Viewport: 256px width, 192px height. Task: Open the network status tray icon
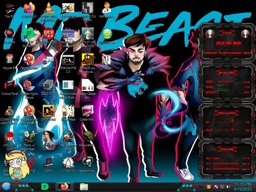click(222, 186)
